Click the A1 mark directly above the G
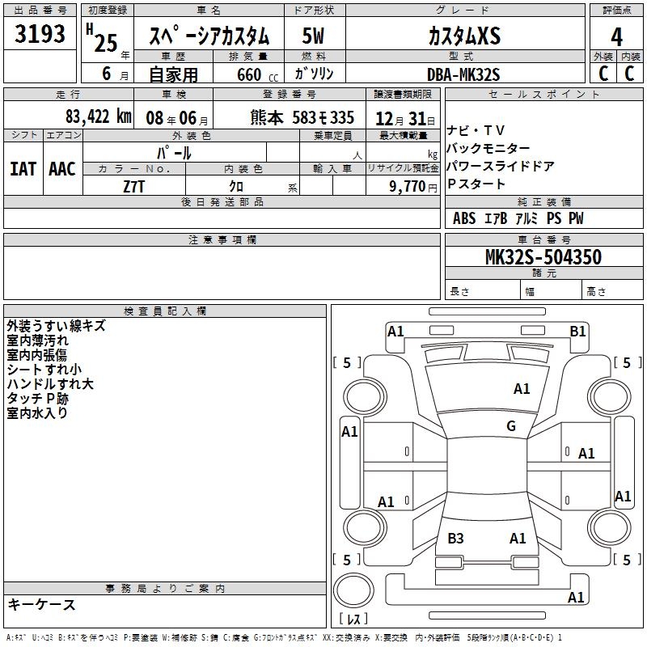The height and width of the screenshot is (647, 647). [x=522, y=389]
